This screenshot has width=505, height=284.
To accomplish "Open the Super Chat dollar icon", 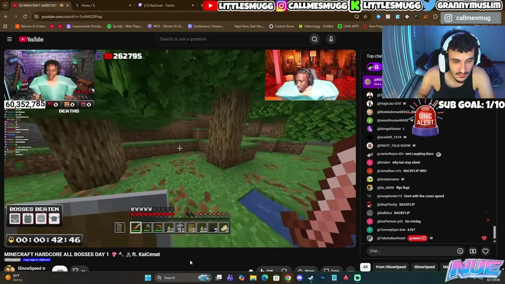I will pos(473,251).
